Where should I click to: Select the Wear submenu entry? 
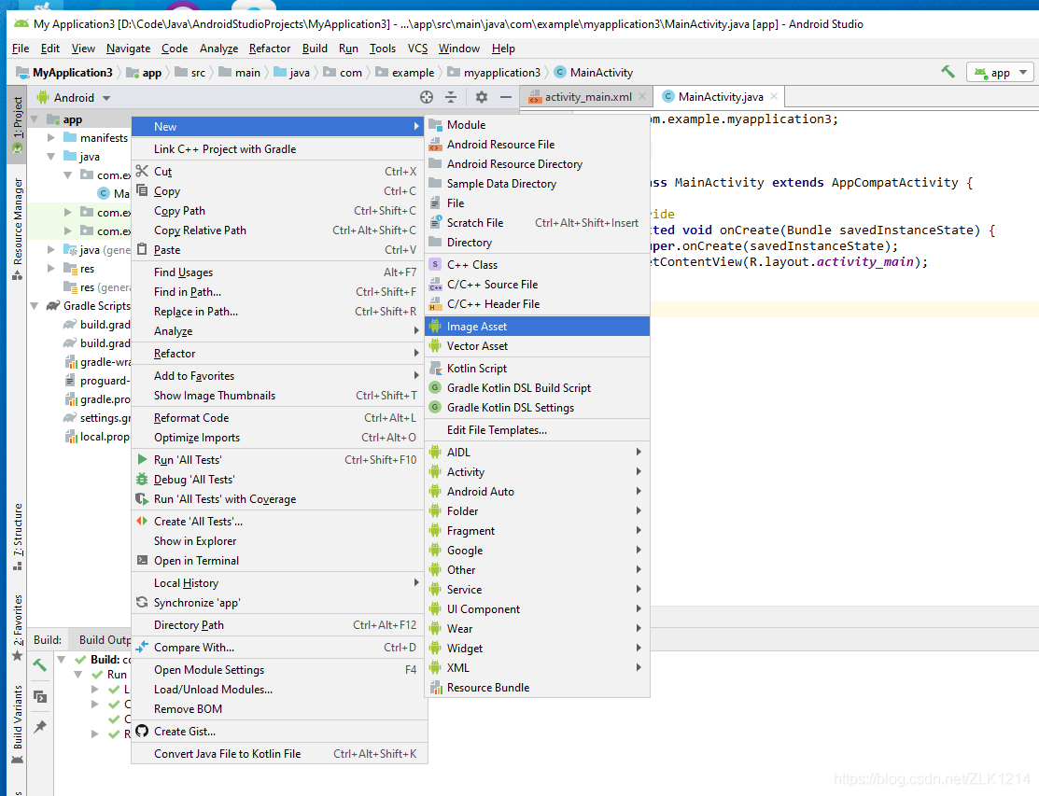[x=537, y=628]
